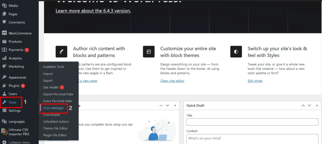Click the red Payments notification badge
322x144 pixels.
tap(27, 50)
